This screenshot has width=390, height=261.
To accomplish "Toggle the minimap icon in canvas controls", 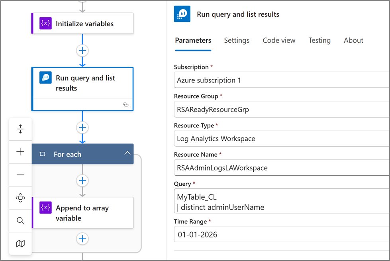I will pyautogui.click(x=20, y=243).
